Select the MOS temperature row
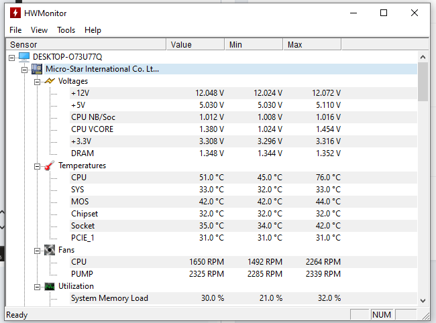 click(x=243, y=202)
